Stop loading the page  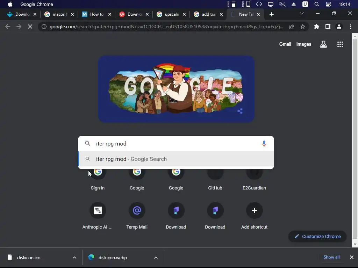pos(30,27)
